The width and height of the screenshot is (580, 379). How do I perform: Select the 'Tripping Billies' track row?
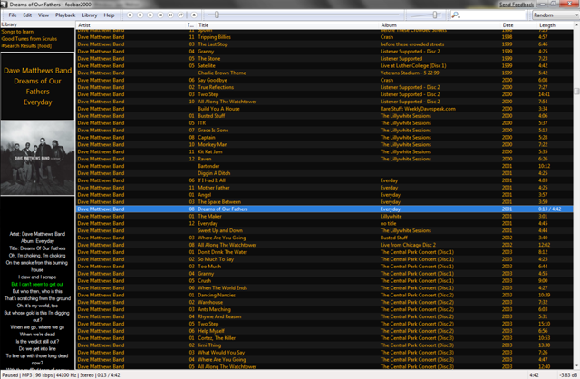[x=324, y=37]
